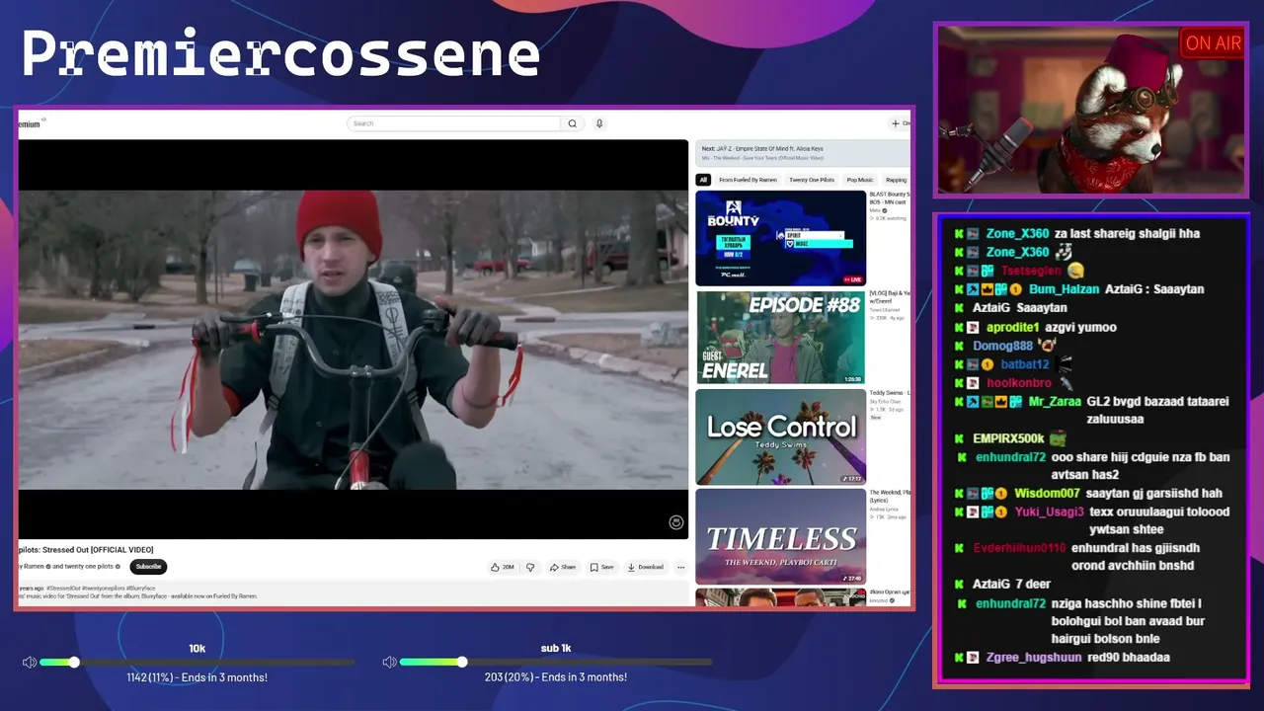Click the Stressed Out video player
The width and height of the screenshot is (1264, 711).
[x=354, y=339]
